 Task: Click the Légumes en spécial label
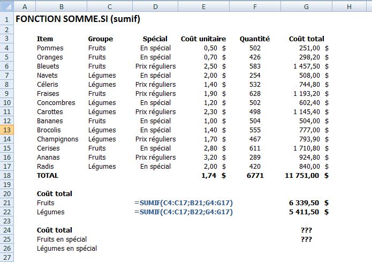(67, 249)
